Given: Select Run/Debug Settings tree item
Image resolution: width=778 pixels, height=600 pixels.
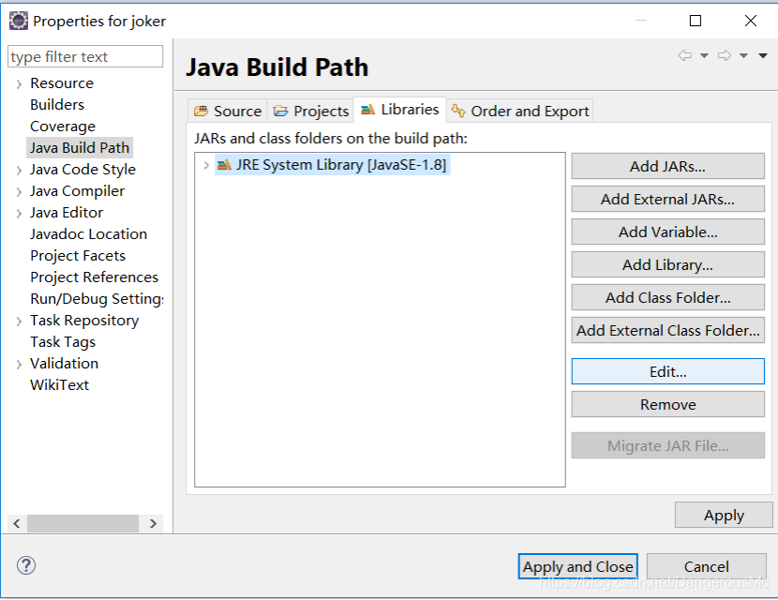Looking at the screenshot, I should click(x=97, y=299).
